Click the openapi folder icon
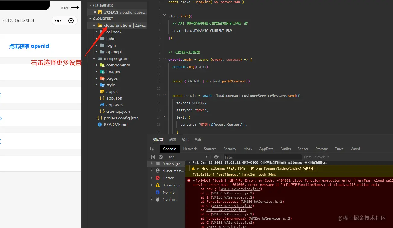The image size is (393, 228). pos(102,52)
